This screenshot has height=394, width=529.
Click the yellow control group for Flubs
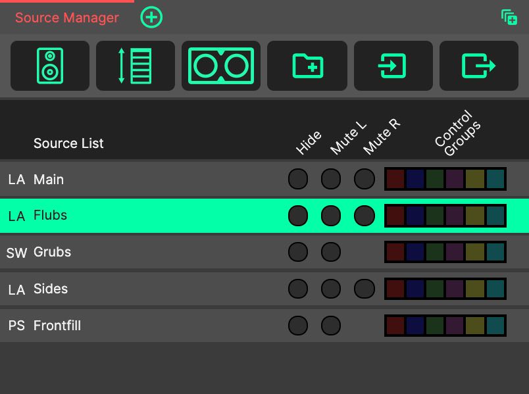tap(475, 216)
